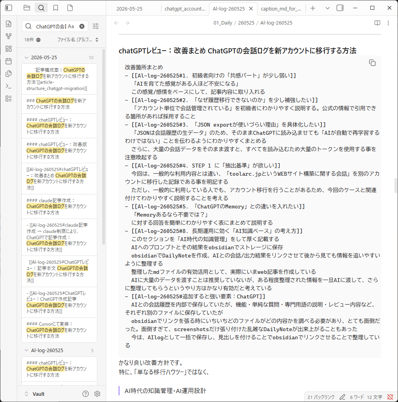Open a new tab
Image resolution: width=398 pixels, height=402 pixels.
pyautogui.click(x=313, y=8)
